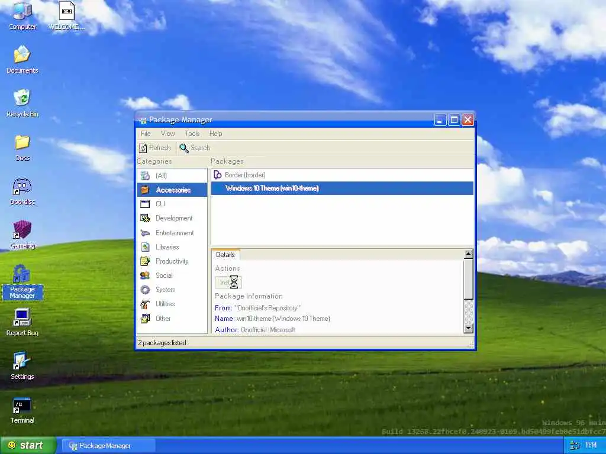
Task: Click the details scrollbar down arrow
Action: (468, 329)
